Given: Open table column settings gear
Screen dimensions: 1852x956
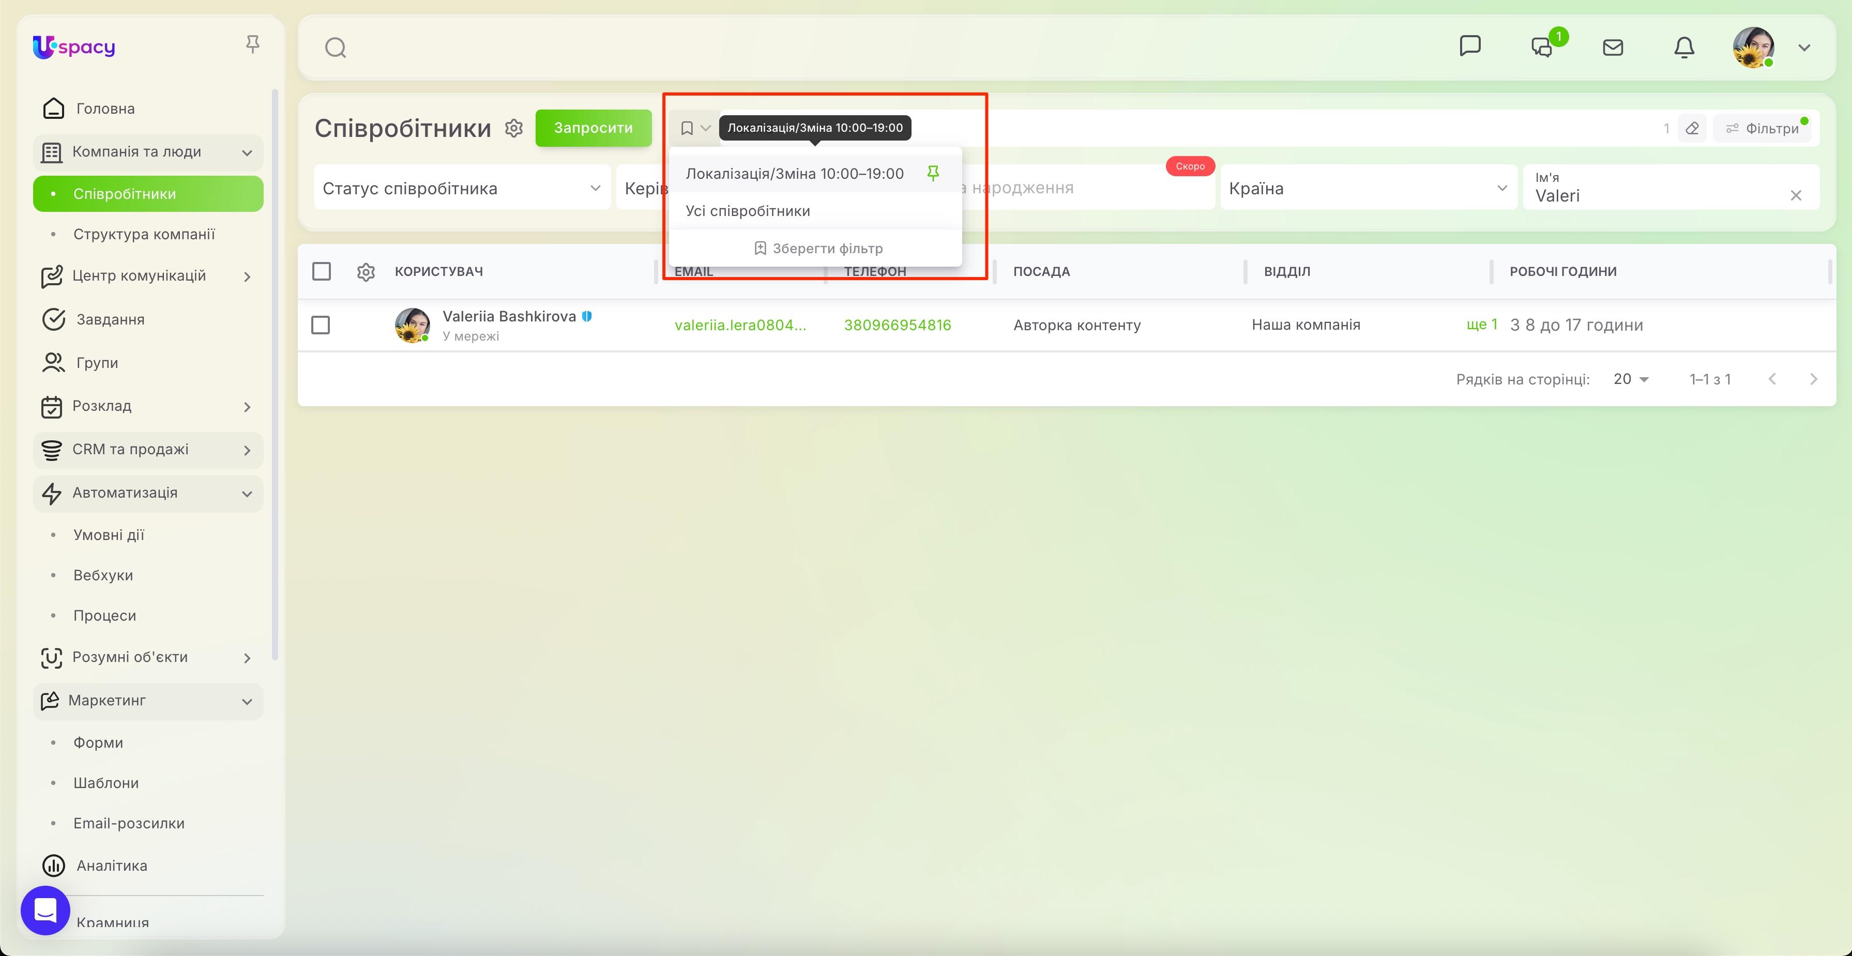Looking at the screenshot, I should point(366,272).
